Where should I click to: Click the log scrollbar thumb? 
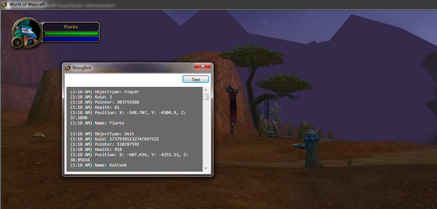[206, 97]
